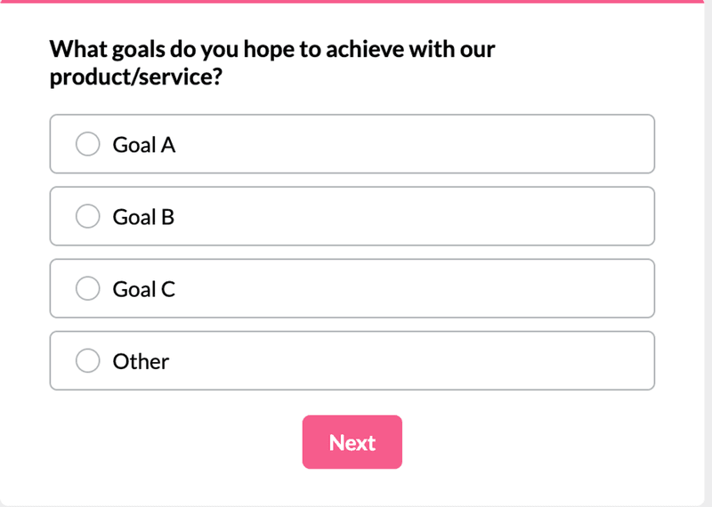Choose the Goal C radio circle
Image resolution: width=712 pixels, height=507 pixels.
(87, 288)
